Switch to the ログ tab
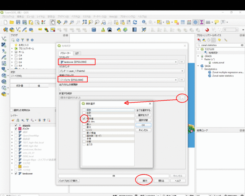The height and width of the screenshot is (196, 245). coord(77,53)
